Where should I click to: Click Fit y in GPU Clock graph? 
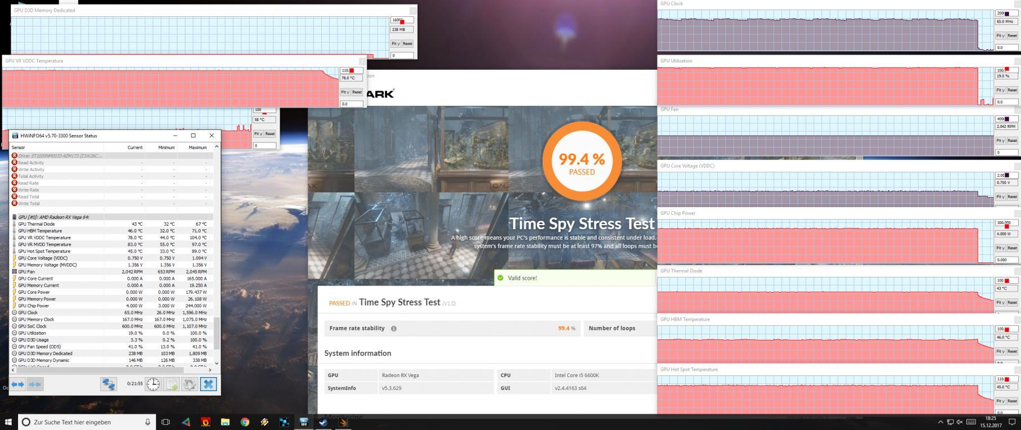tap(1000, 35)
